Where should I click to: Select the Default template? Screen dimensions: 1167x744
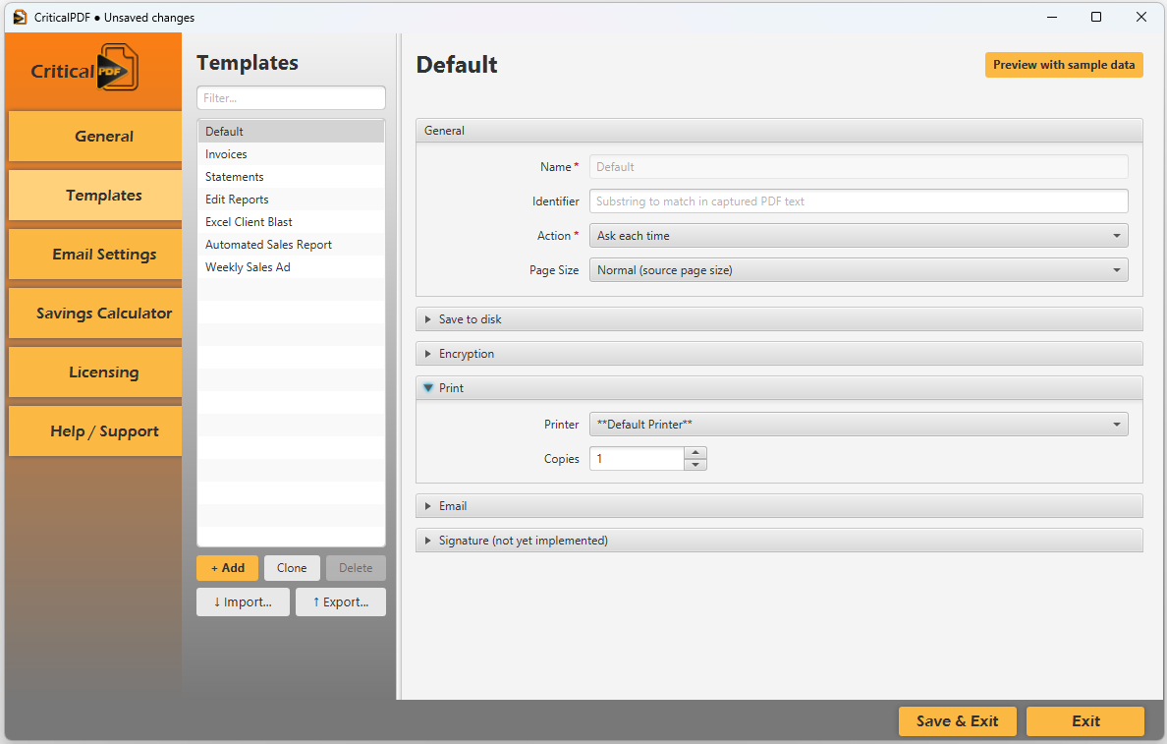291,131
